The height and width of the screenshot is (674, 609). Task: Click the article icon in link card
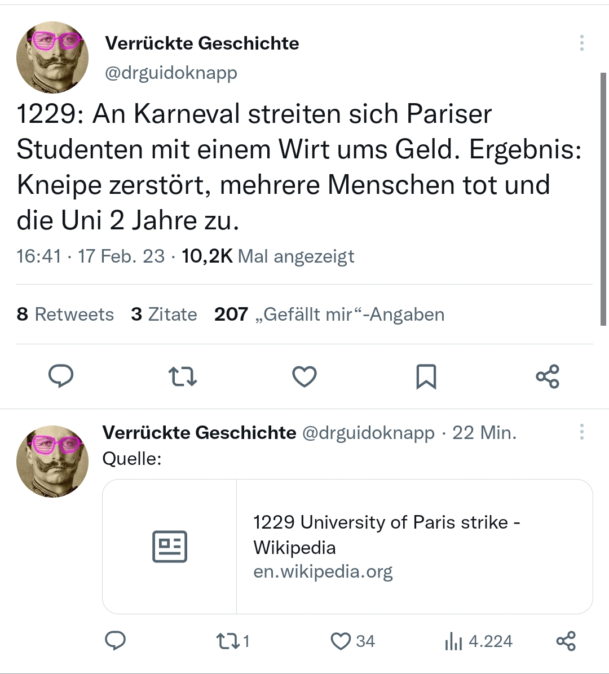169,546
